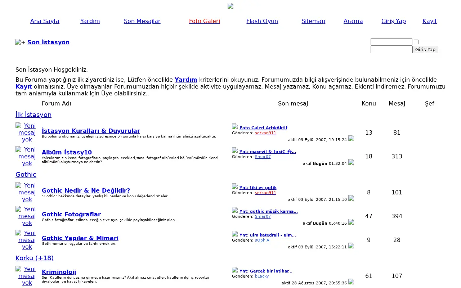Click the post icon before 'Ynt: maxevil & ţoxiC'
The image size is (461, 288).
click(235, 150)
